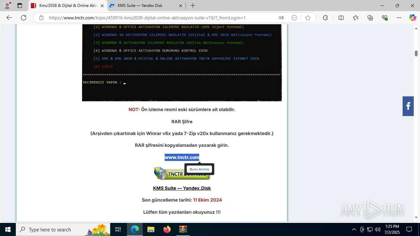Click the 'RAR şifresini kopyalamadan yazarak girin.' line
The height and width of the screenshot is (236, 420).
[182, 145]
